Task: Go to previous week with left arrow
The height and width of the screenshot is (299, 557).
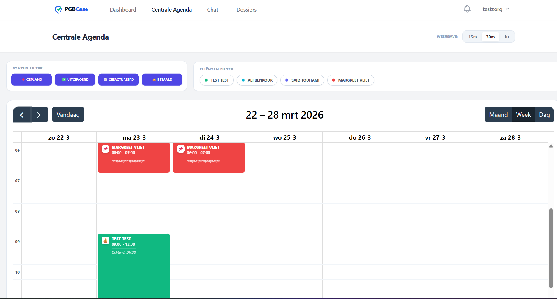Action: [22, 115]
